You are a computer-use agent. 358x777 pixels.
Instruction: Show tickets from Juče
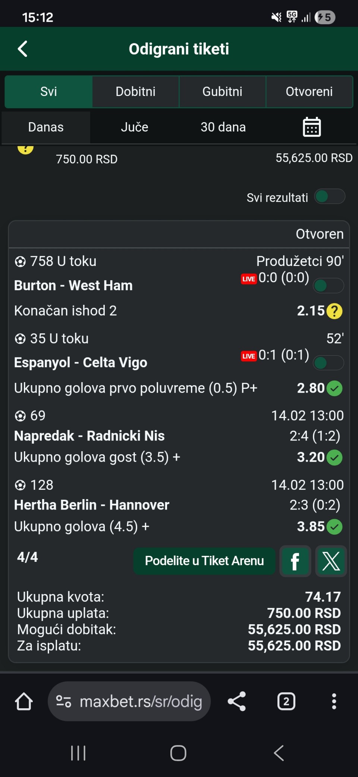[135, 127]
